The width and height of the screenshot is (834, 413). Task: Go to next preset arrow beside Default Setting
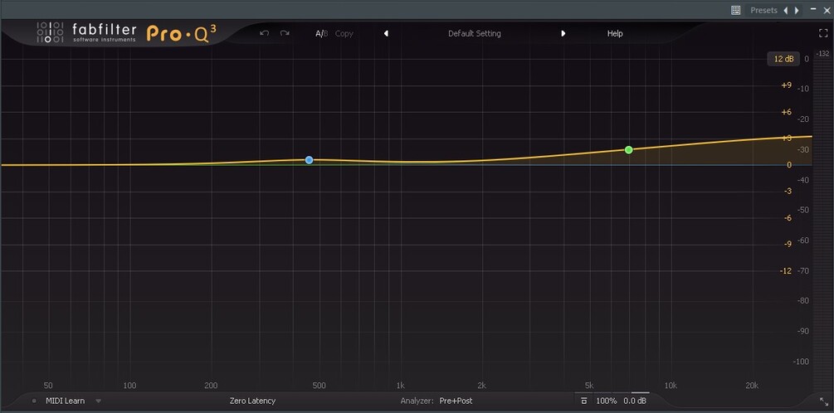point(563,33)
